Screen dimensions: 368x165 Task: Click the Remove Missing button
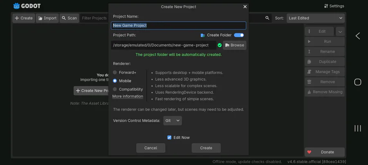point(325,92)
